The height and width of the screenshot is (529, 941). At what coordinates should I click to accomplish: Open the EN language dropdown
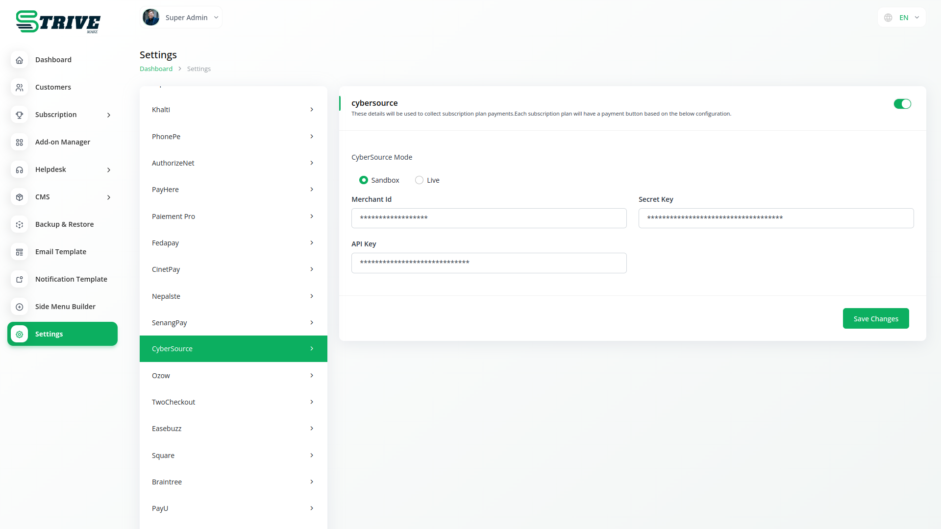[902, 18]
